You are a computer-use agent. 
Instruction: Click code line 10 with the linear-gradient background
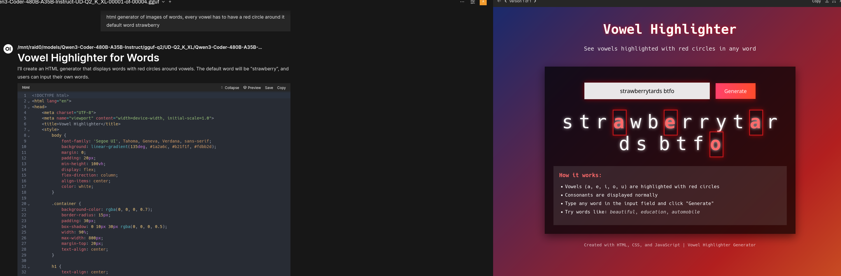pyautogui.click(x=139, y=147)
